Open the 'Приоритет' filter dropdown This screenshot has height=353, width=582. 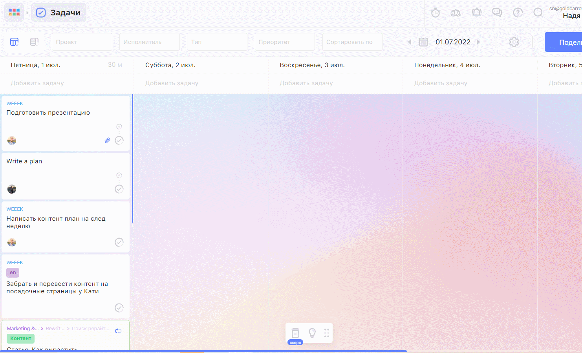tap(285, 42)
